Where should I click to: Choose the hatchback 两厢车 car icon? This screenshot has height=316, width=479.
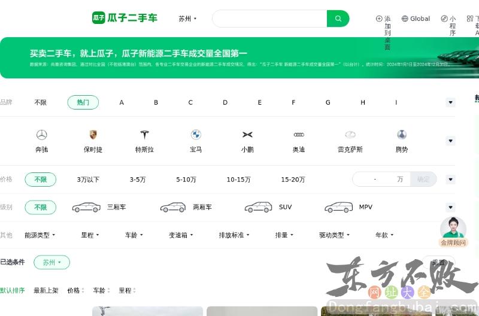(173, 207)
